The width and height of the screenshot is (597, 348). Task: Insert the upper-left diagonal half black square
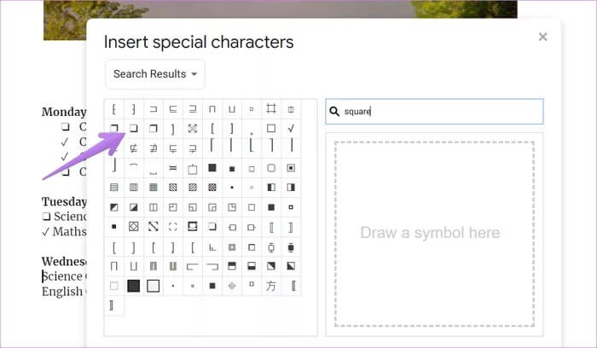point(113,207)
